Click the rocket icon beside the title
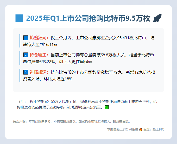 (x=157, y=18)
